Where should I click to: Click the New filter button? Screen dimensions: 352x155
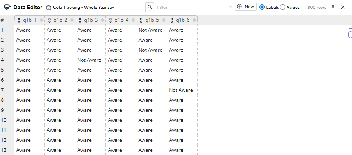pyautogui.click(x=245, y=7)
